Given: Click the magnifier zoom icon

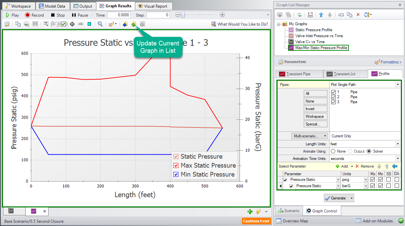Looking at the screenshot, I should click(100, 24).
